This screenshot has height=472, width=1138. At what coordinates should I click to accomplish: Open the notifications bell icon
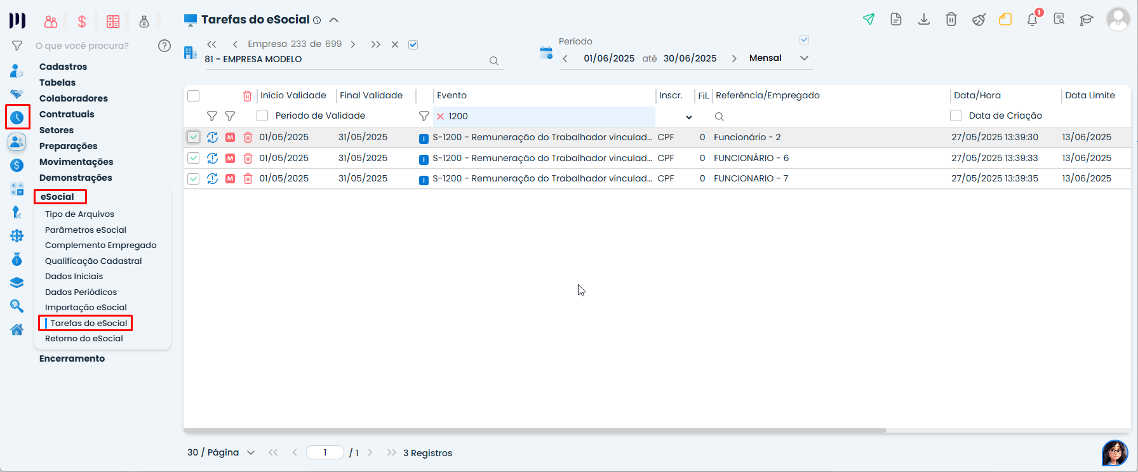pyautogui.click(x=1032, y=20)
